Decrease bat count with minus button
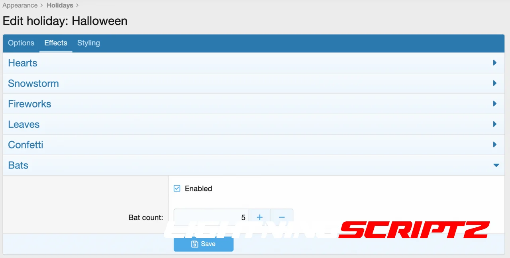 [x=282, y=217]
